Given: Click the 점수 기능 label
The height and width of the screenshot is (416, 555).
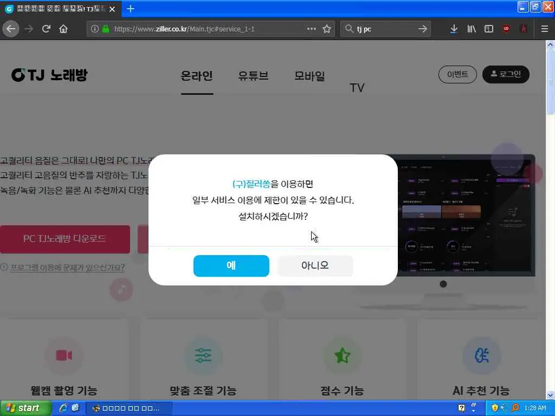Looking at the screenshot, I should point(342,391).
